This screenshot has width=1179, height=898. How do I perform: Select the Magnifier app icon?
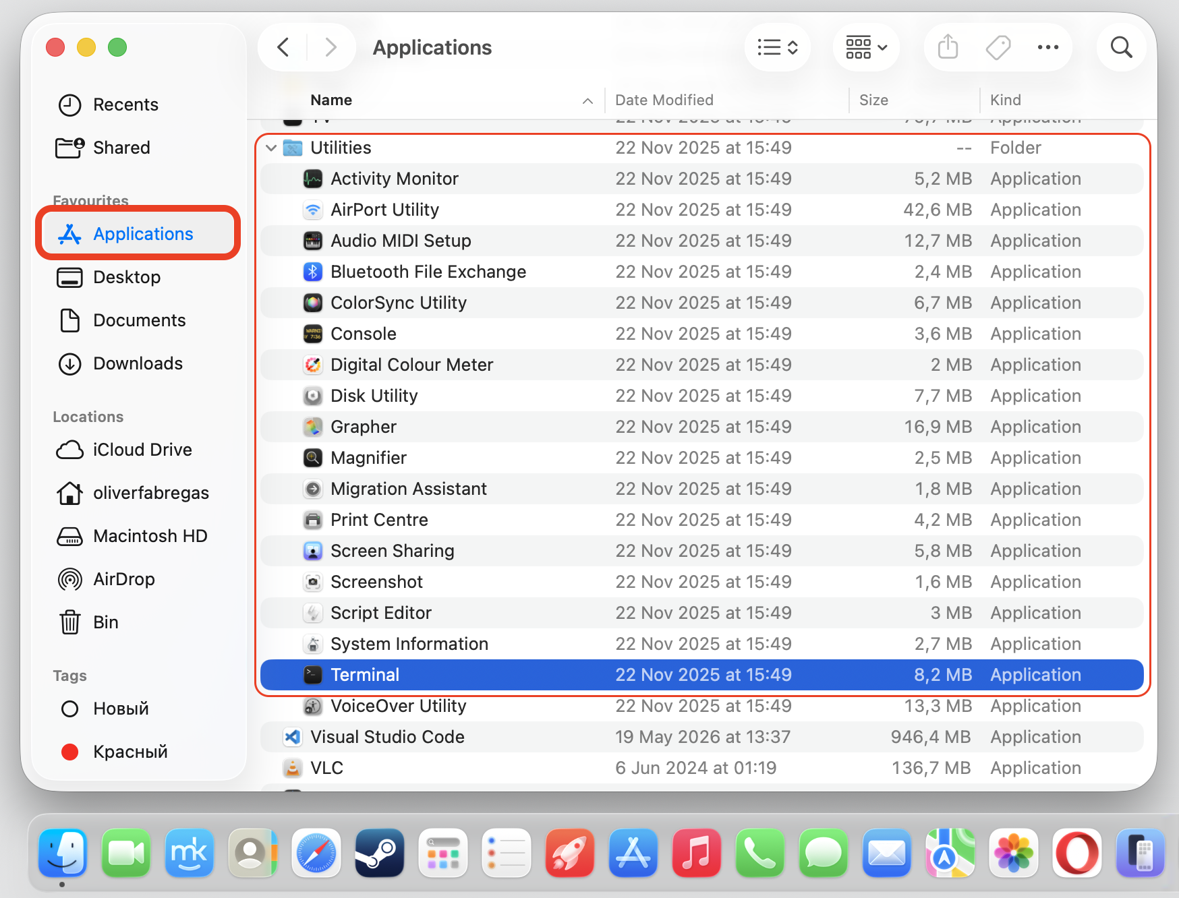click(x=312, y=458)
